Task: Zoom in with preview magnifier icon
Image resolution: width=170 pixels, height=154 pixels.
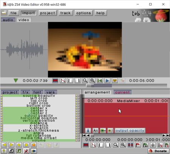Action: [85, 81]
